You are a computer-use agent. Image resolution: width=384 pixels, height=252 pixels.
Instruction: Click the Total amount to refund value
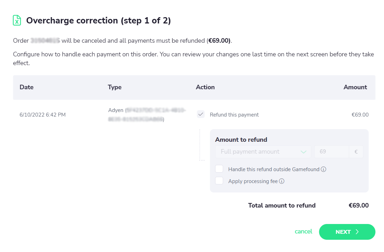click(358, 205)
